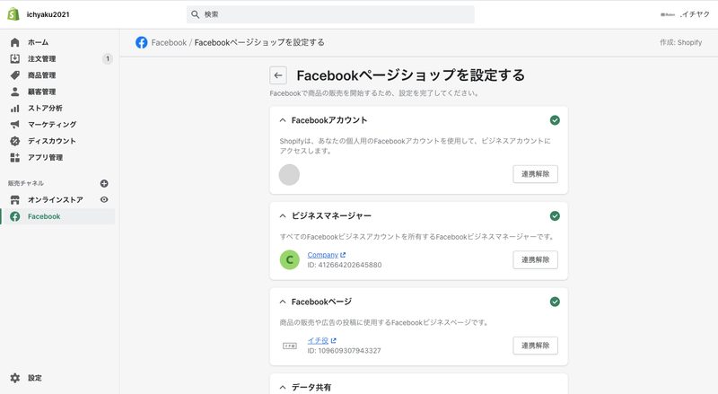
Task: Collapse the Facebookページ section
Action: pyautogui.click(x=283, y=302)
